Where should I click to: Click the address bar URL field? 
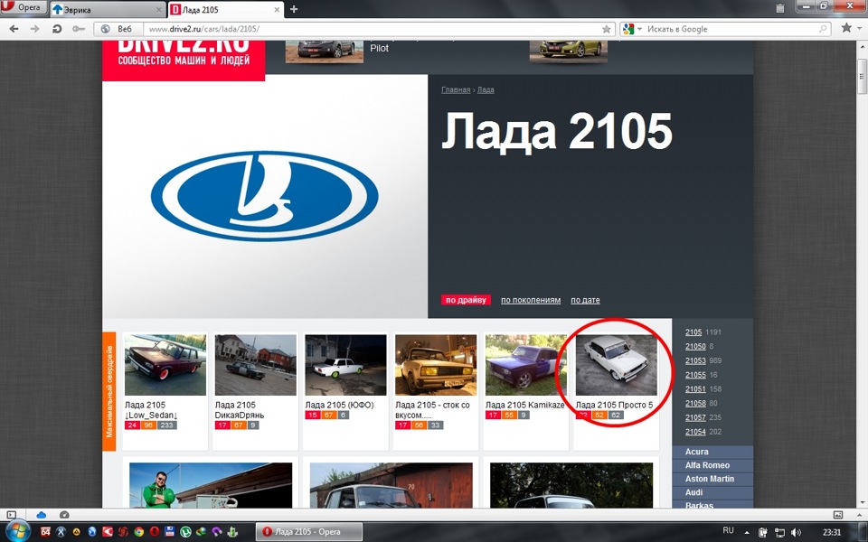pyautogui.click(x=373, y=29)
